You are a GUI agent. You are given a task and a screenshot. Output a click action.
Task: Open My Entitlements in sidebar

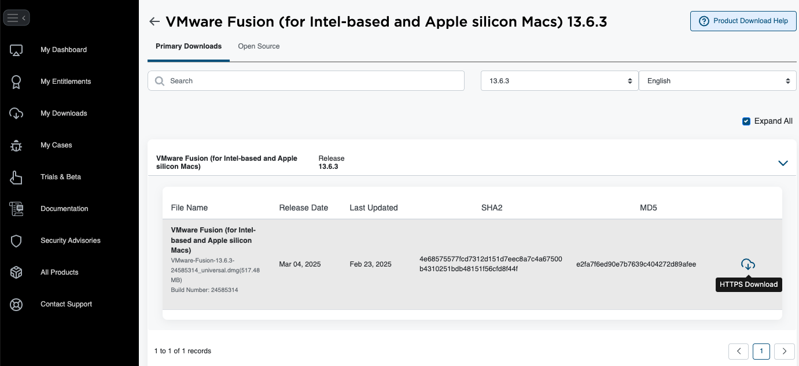coord(66,82)
